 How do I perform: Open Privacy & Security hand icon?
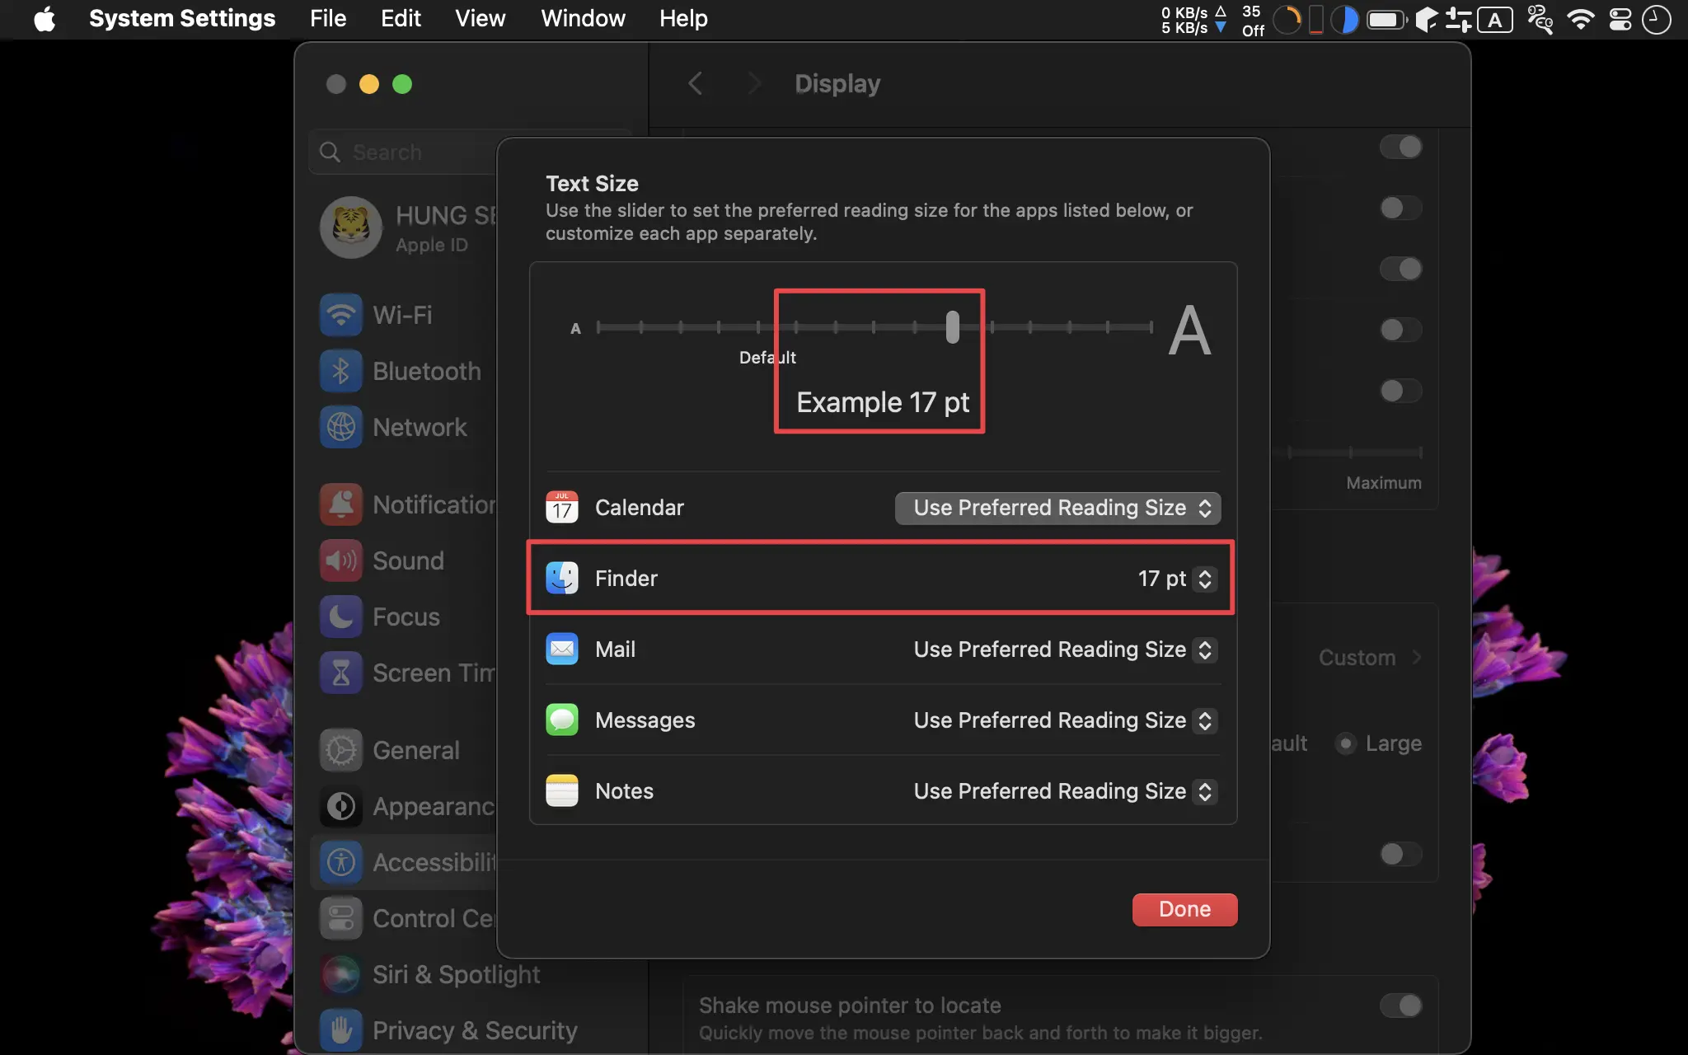point(340,1030)
